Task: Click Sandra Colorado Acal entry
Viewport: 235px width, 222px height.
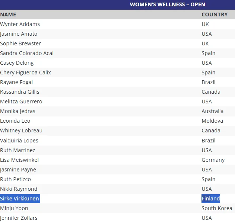Action: [x=27, y=53]
